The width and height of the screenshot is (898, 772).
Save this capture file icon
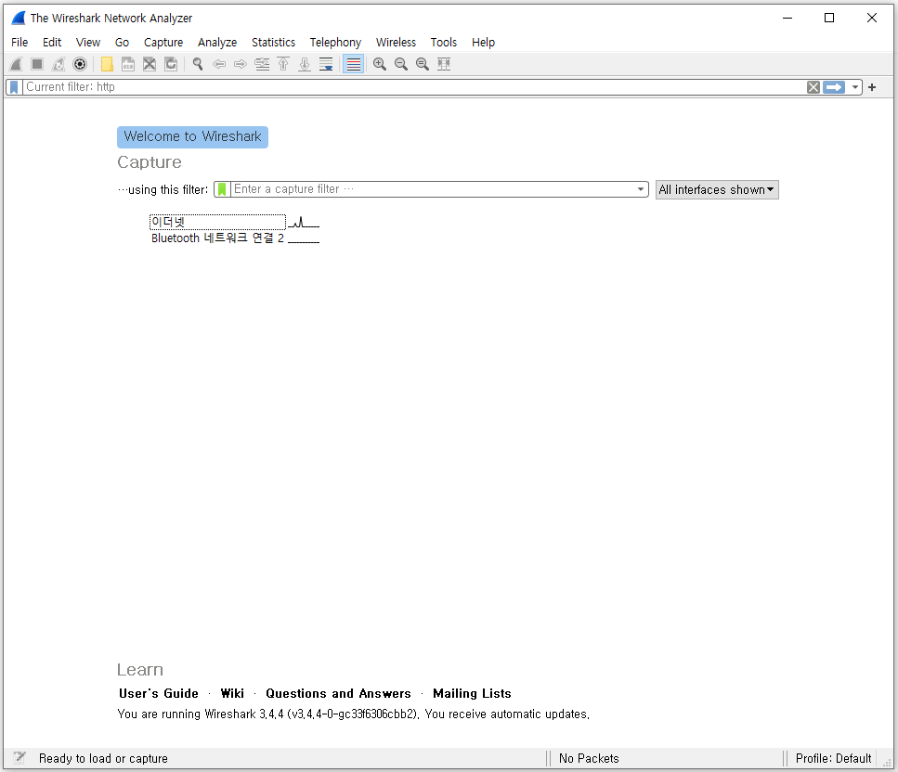point(128,64)
